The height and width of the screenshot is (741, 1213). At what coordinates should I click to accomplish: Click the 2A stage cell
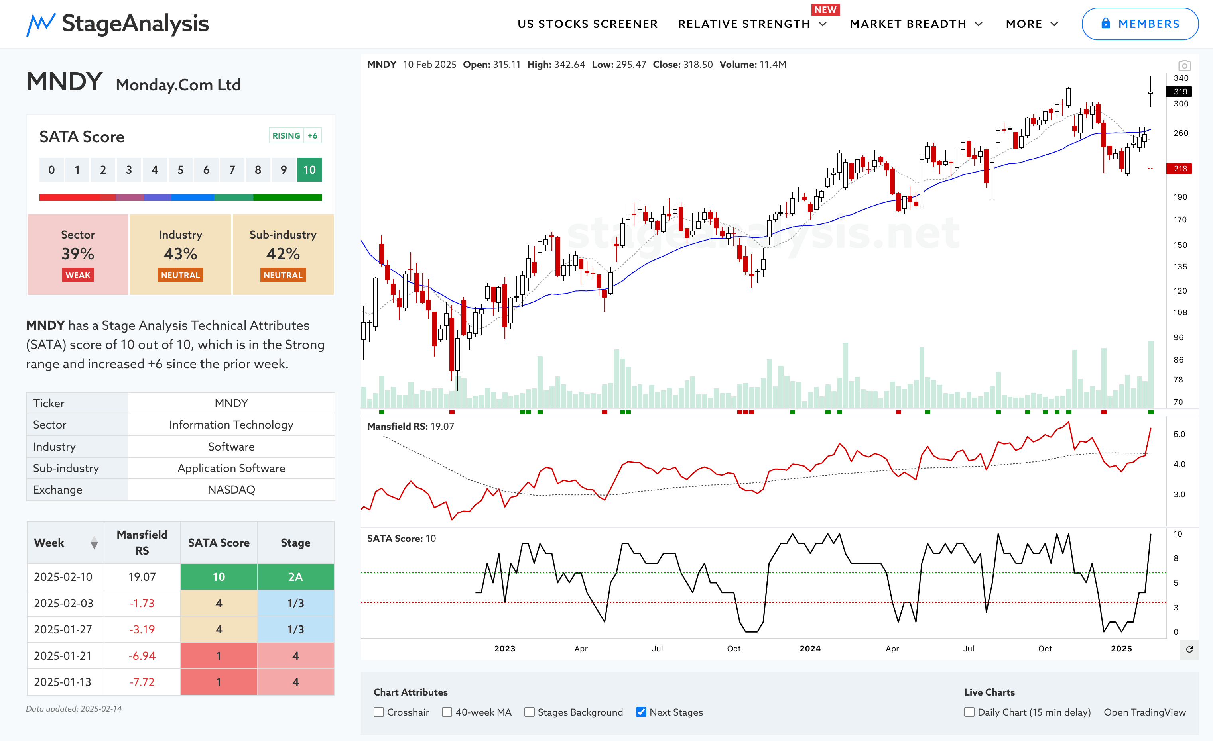click(295, 577)
